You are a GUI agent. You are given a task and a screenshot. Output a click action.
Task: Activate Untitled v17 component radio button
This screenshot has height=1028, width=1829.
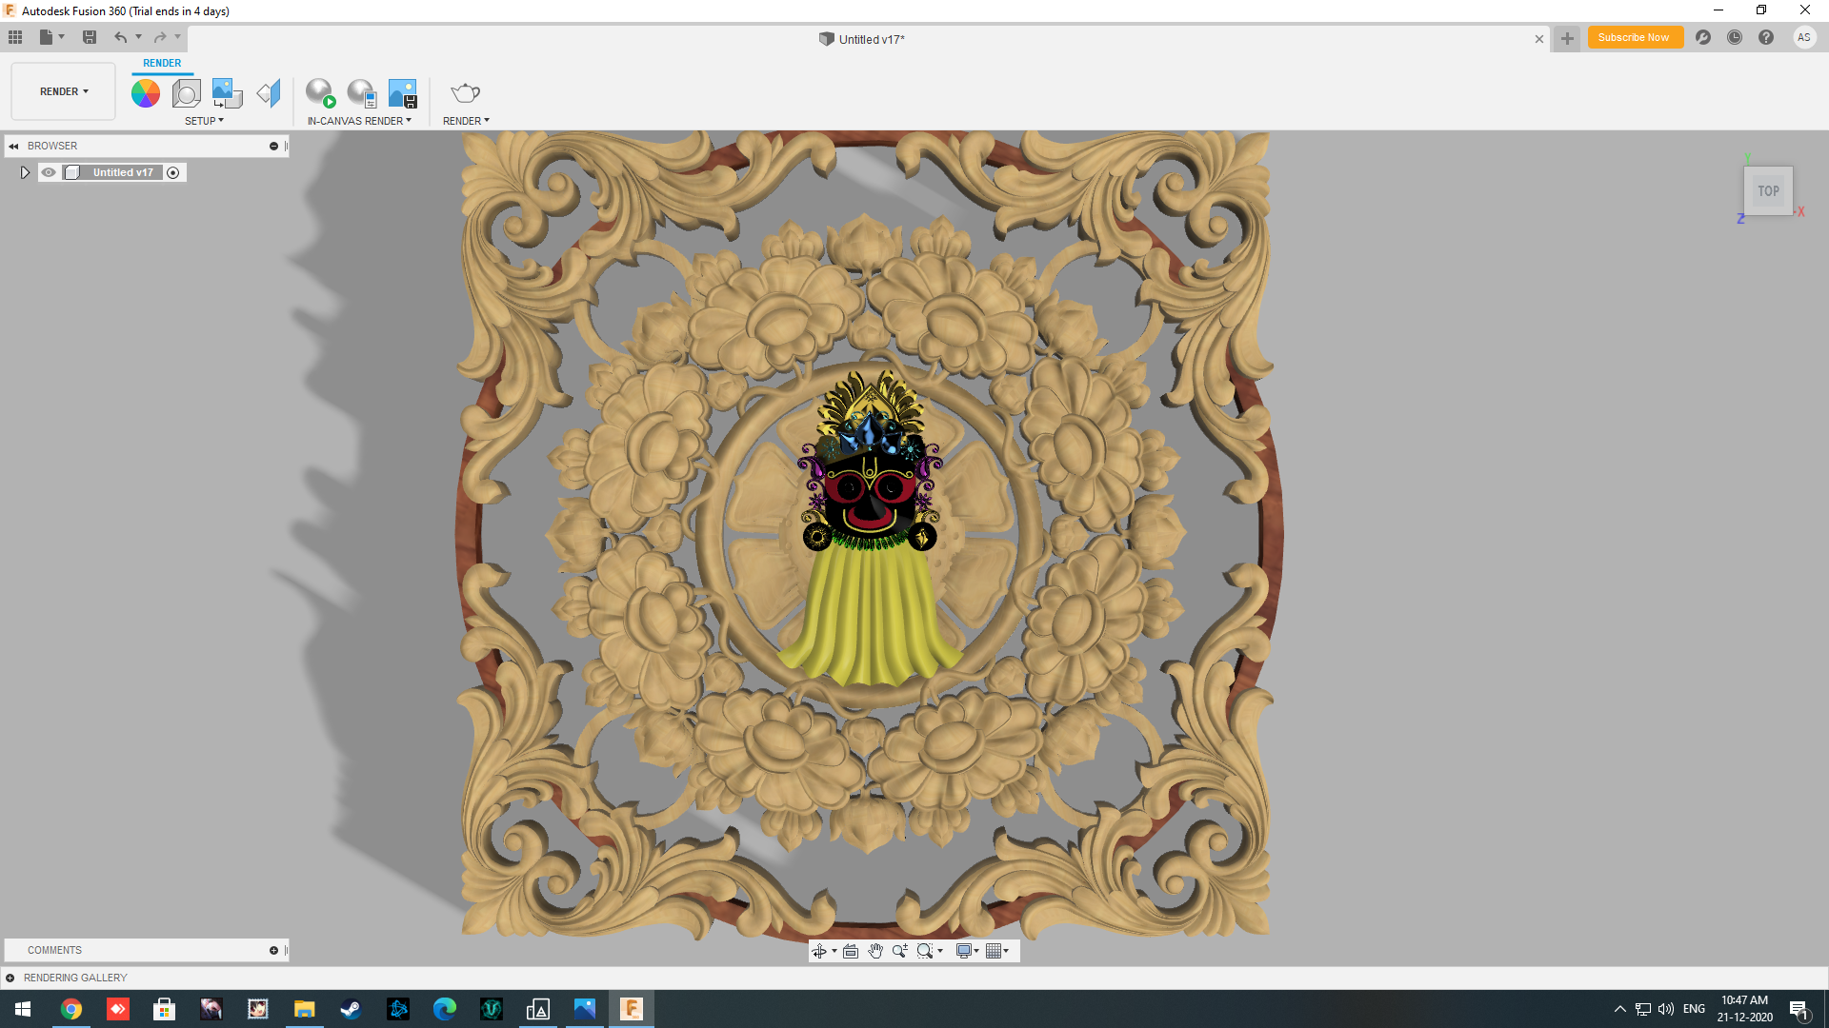pos(173,172)
